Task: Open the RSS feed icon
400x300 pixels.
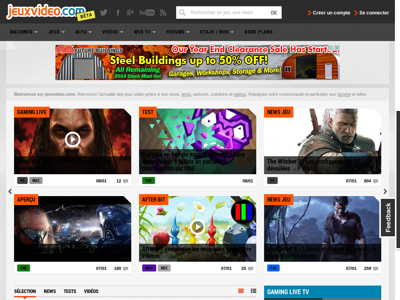Action: 163,12
